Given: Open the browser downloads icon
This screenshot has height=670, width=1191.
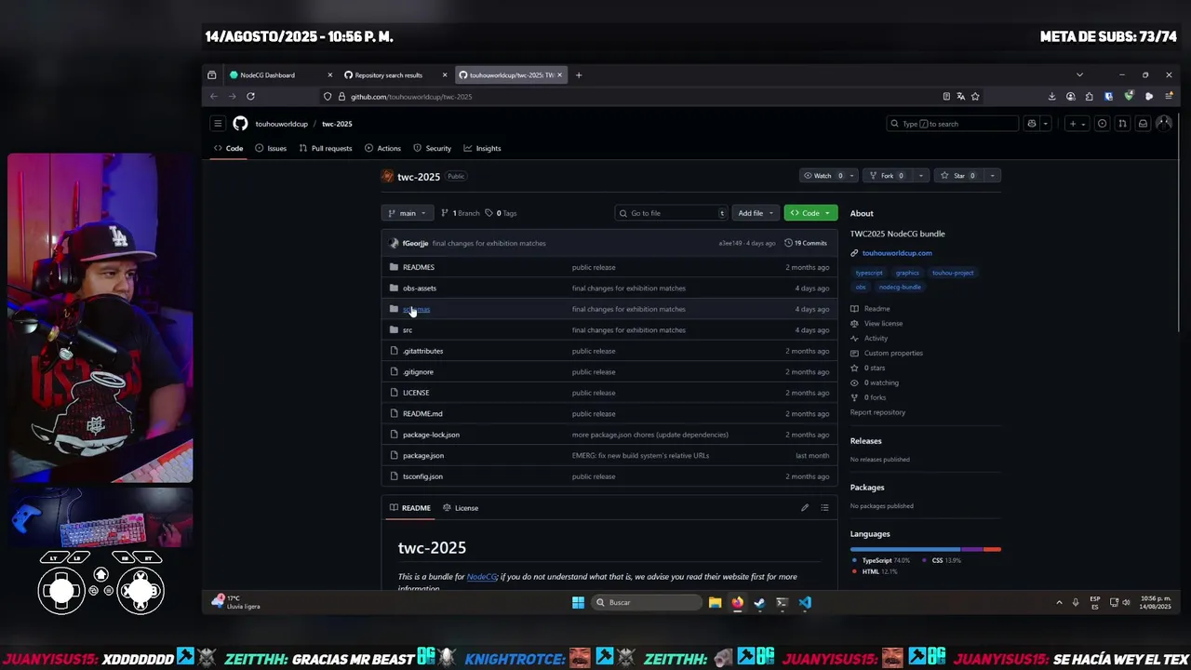Looking at the screenshot, I should pos(1051,96).
